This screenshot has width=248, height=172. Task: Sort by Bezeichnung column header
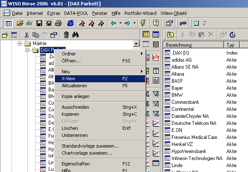(193, 45)
